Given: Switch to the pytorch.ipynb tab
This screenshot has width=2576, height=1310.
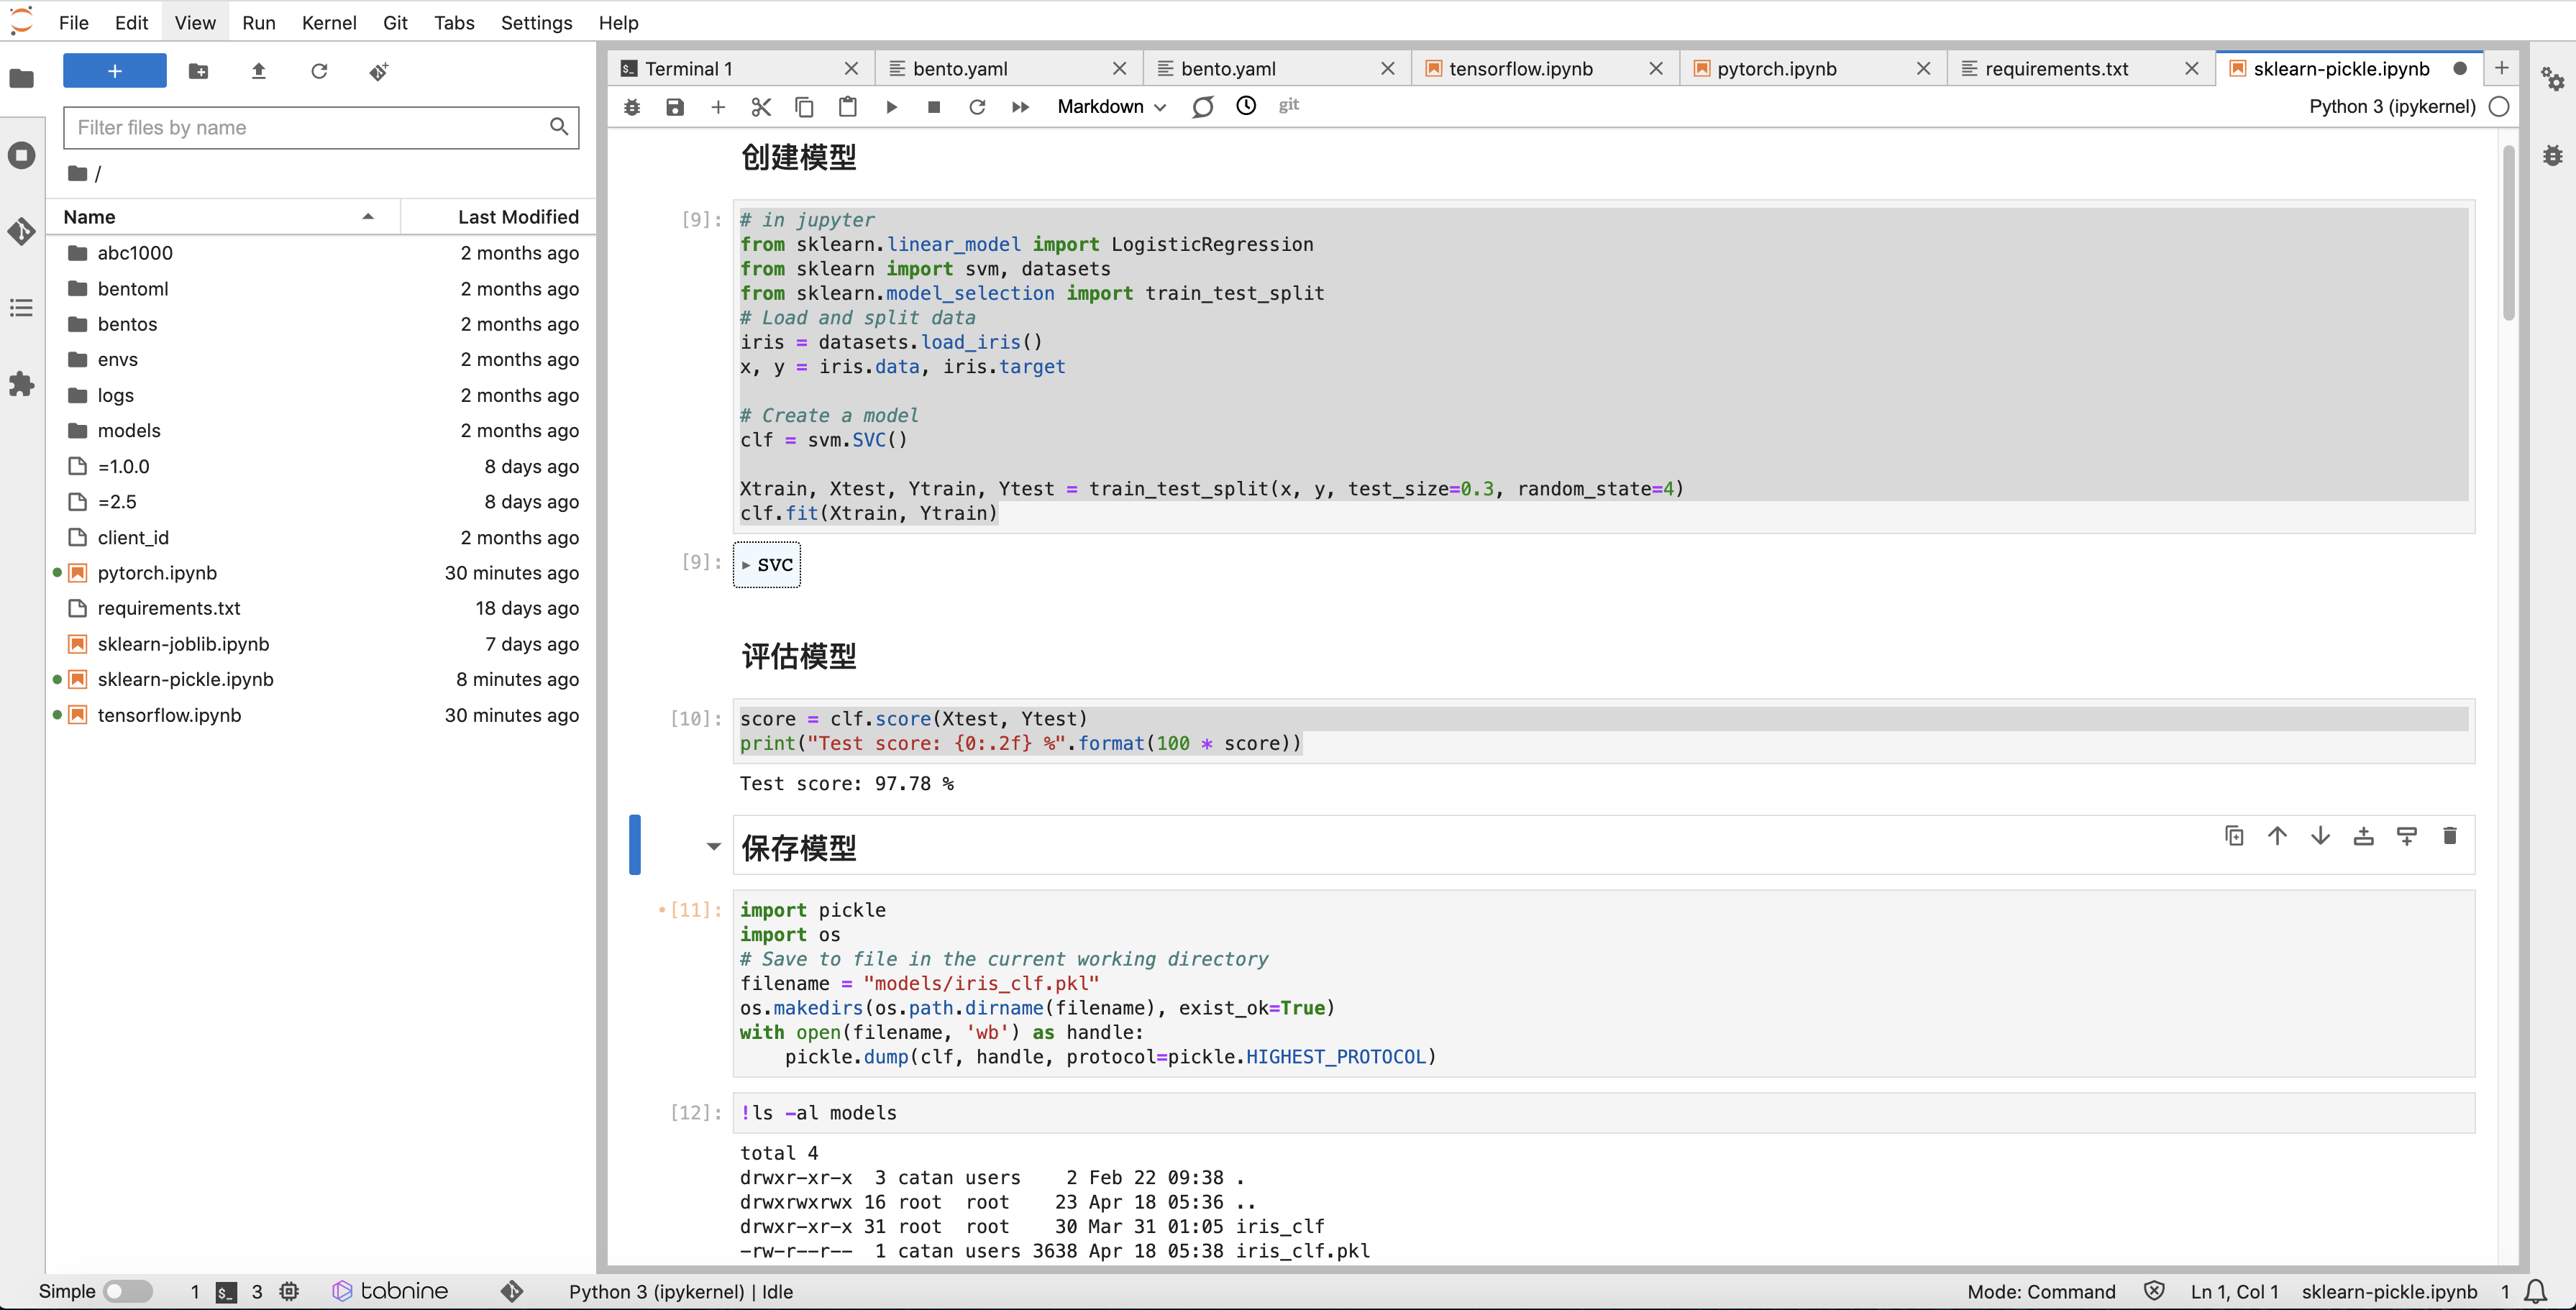Looking at the screenshot, I should (x=1776, y=69).
